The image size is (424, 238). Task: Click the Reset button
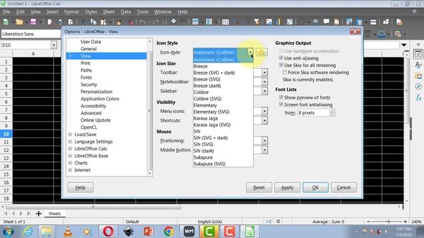(259, 187)
